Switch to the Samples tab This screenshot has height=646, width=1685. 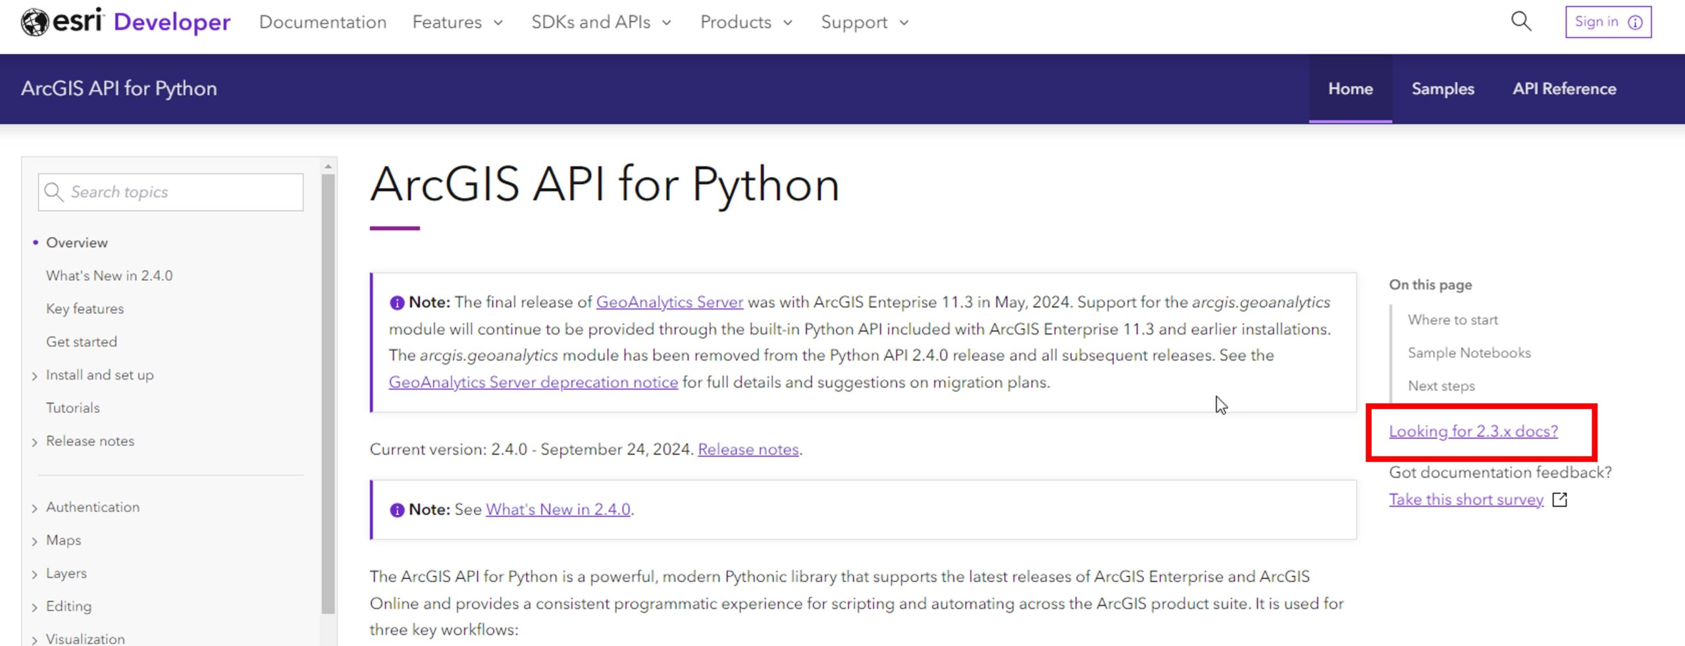pos(1443,88)
